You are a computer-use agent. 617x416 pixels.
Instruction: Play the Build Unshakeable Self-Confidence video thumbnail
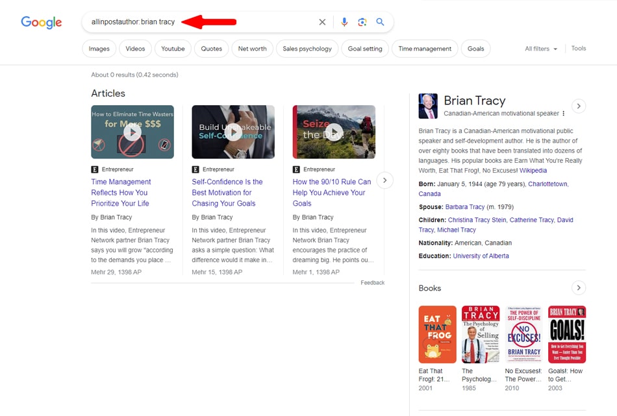(x=233, y=132)
